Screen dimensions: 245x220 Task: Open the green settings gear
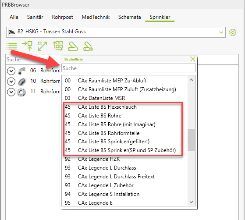233,32
